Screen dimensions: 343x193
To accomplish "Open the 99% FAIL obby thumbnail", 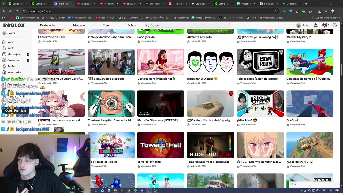I will click(61, 62).
